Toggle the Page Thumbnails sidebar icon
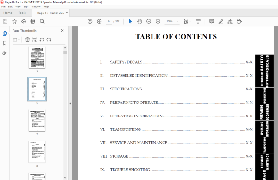Viewport: 278px width, 180px height. 5,33
